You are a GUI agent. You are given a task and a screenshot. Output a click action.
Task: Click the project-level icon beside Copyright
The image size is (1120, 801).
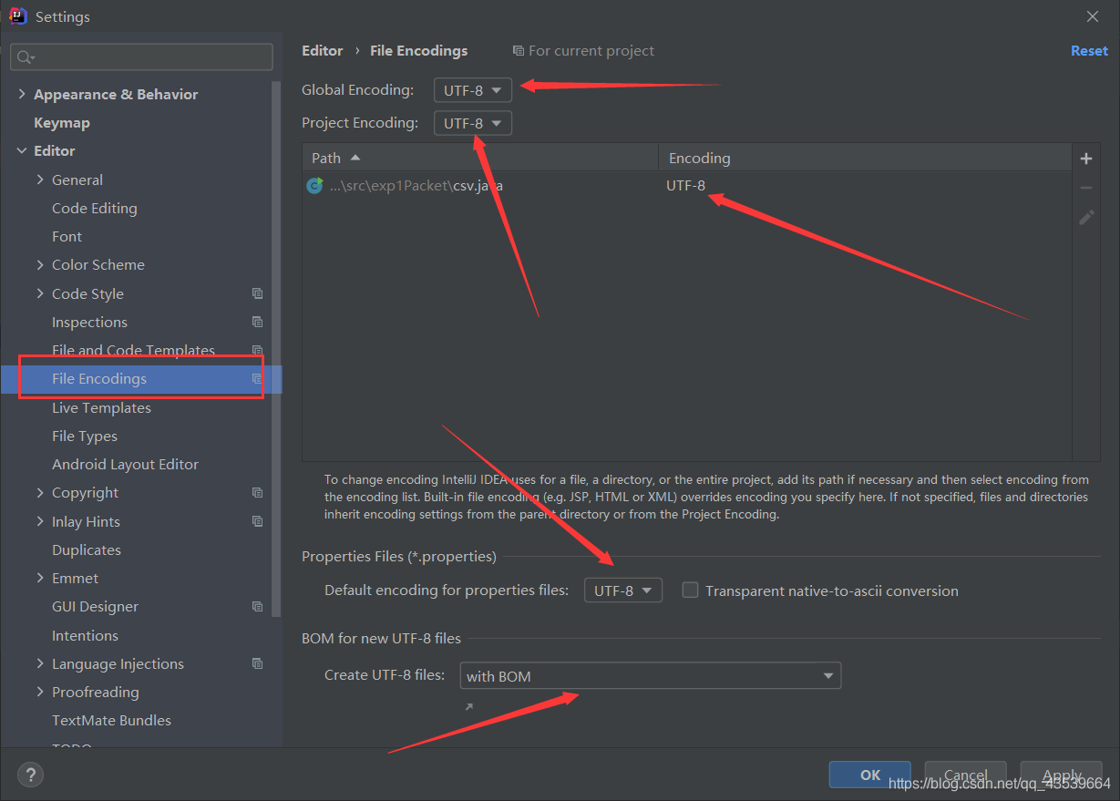(x=258, y=492)
